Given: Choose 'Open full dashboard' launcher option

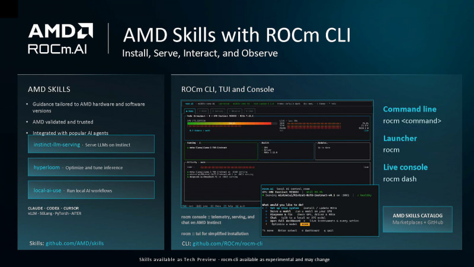Looking at the screenshot, I should [285, 221].
